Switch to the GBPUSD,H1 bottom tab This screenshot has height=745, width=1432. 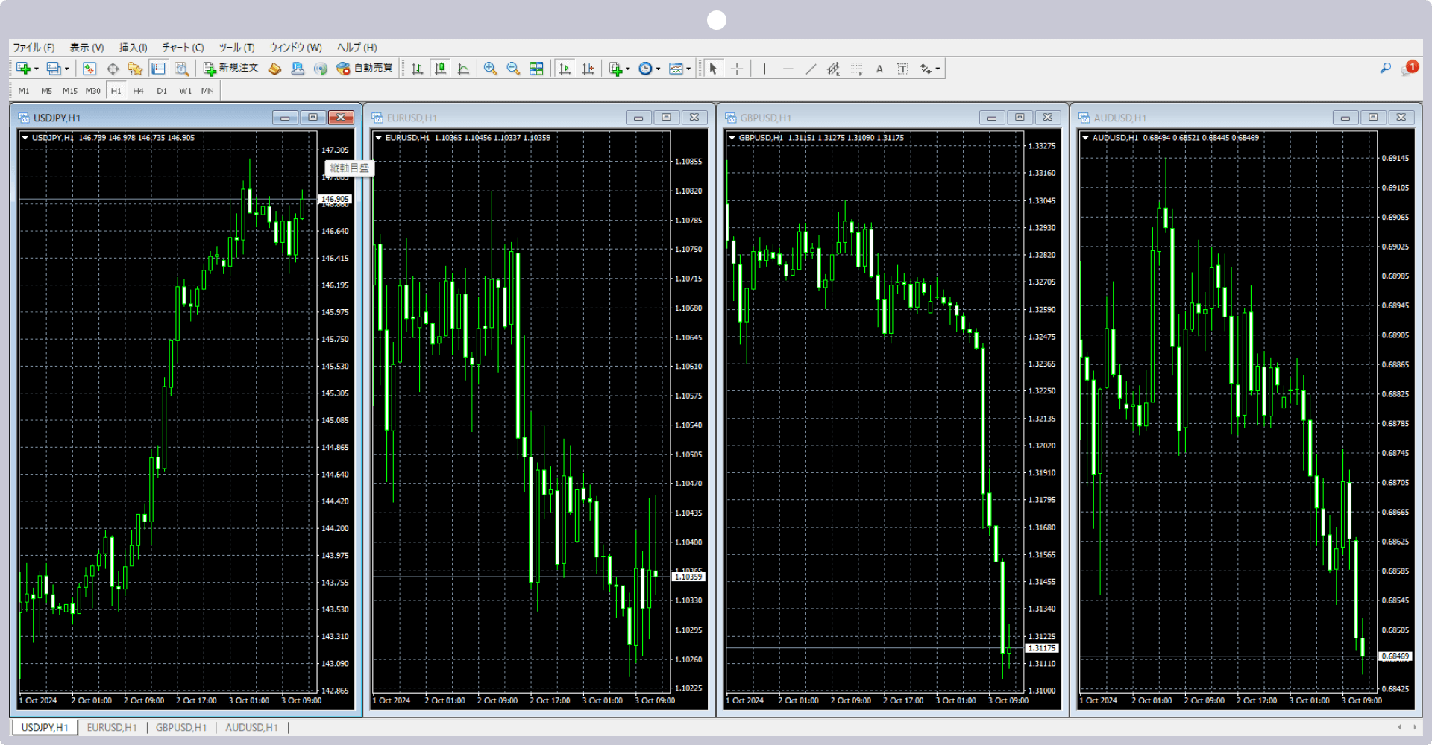[x=180, y=727]
